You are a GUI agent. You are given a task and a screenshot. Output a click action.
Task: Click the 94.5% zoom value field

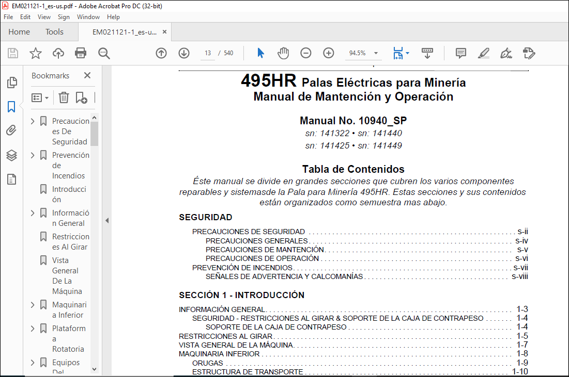(358, 53)
